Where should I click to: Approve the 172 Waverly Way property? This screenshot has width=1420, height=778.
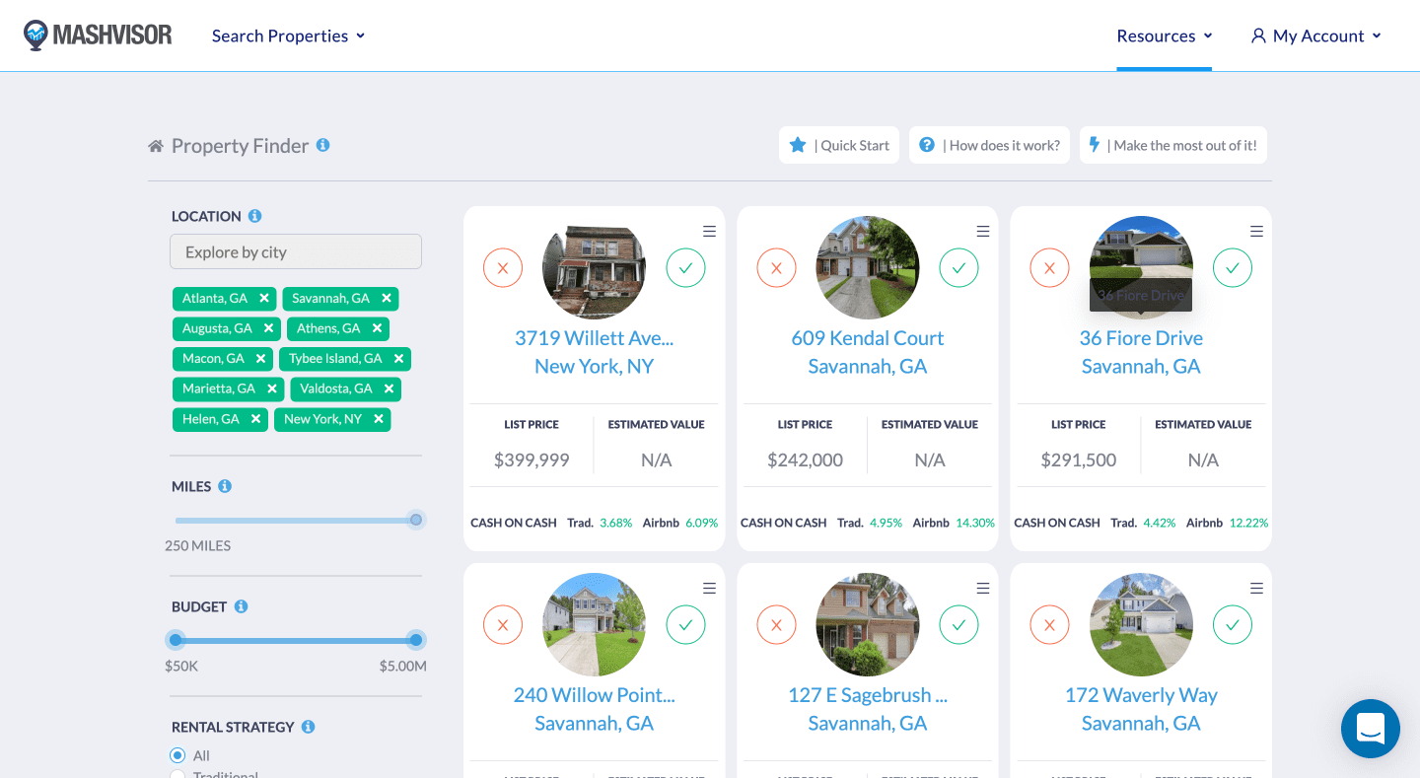pos(1232,624)
